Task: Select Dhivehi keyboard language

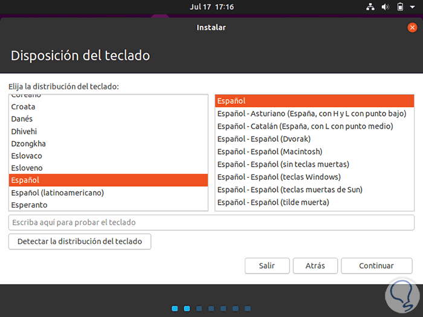Action: [x=108, y=131]
